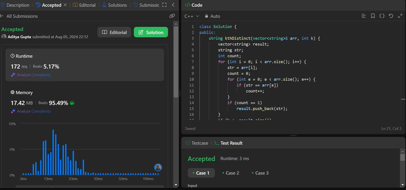Click the 172 ms runtime value
This screenshot has width=406, height=190.
19,66
